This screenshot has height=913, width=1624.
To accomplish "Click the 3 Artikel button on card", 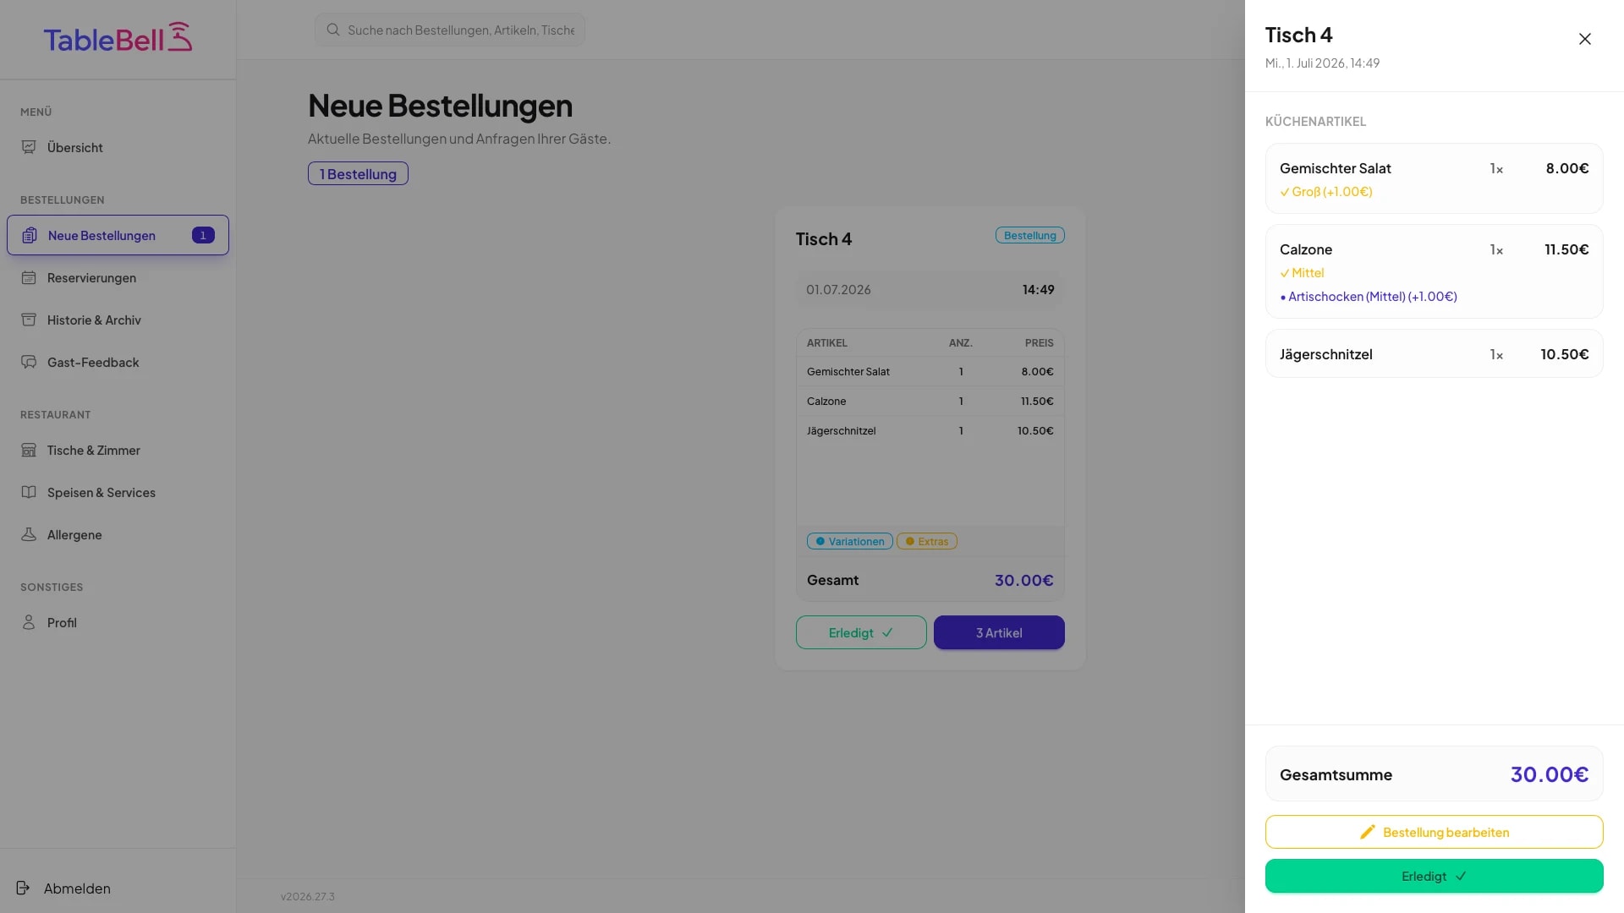I will (999, 632).
